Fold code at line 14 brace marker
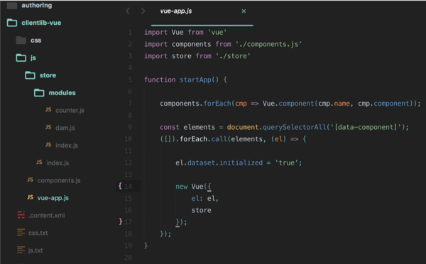This screenshot has height=264, width=426. click(120, 186)
